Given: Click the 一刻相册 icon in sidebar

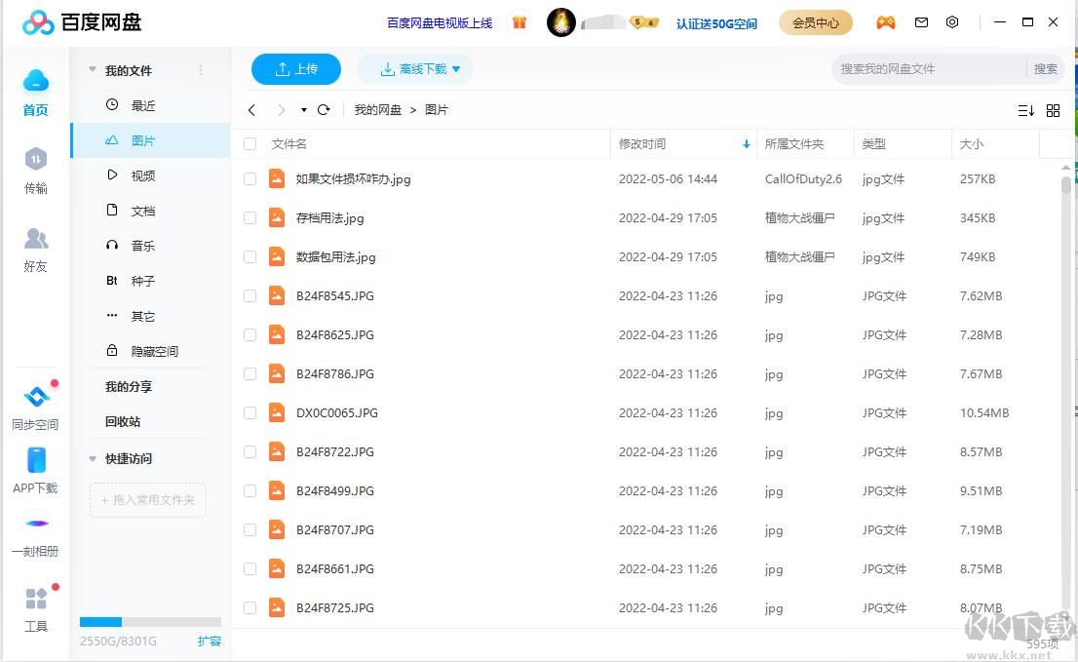Looking at the screenshot, I should (x=35, y=533).
